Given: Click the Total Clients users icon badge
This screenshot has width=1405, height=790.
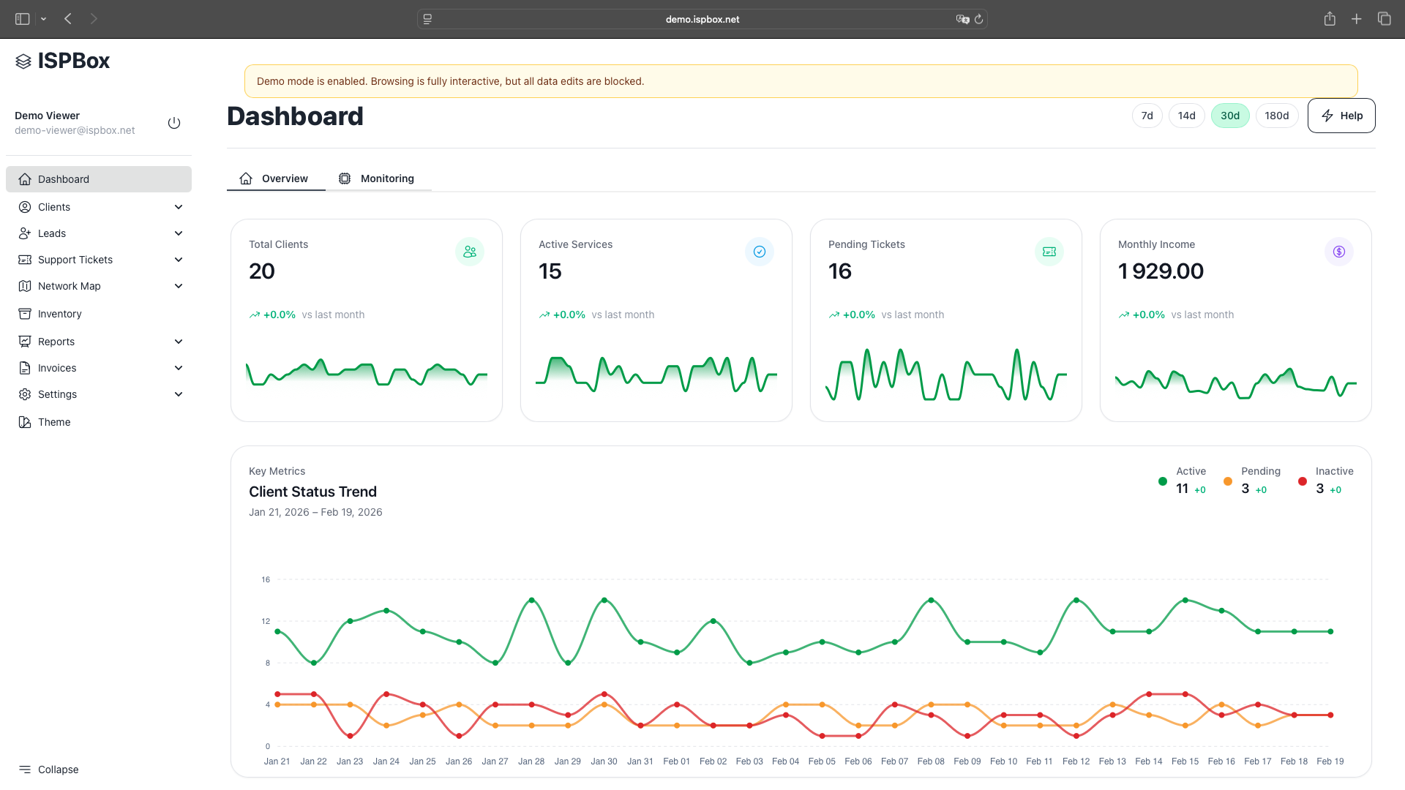Looking at the screenshot, I should [470, 252].
